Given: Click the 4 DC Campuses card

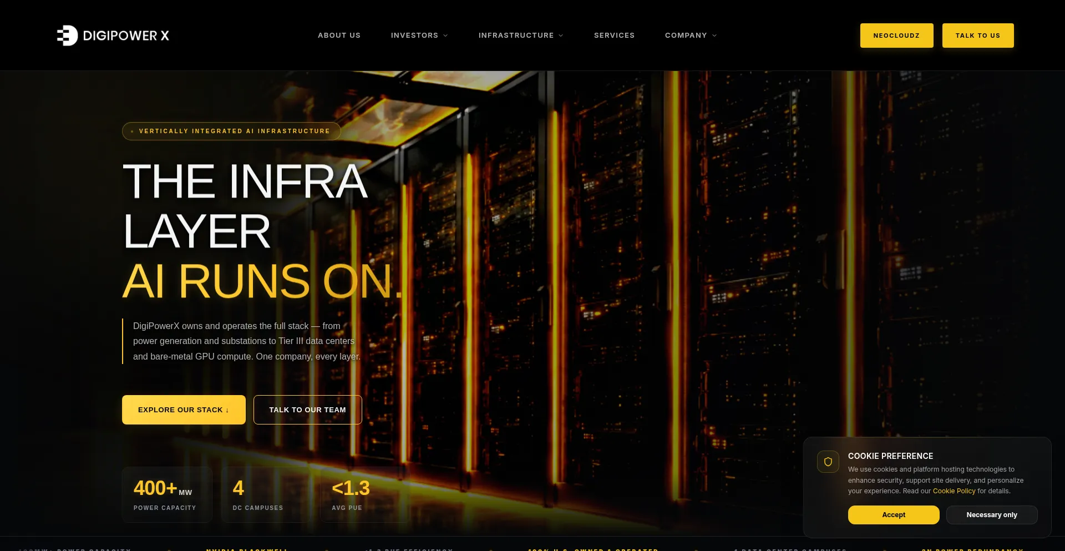Looking at the screenshot, I should coord(266,494).
